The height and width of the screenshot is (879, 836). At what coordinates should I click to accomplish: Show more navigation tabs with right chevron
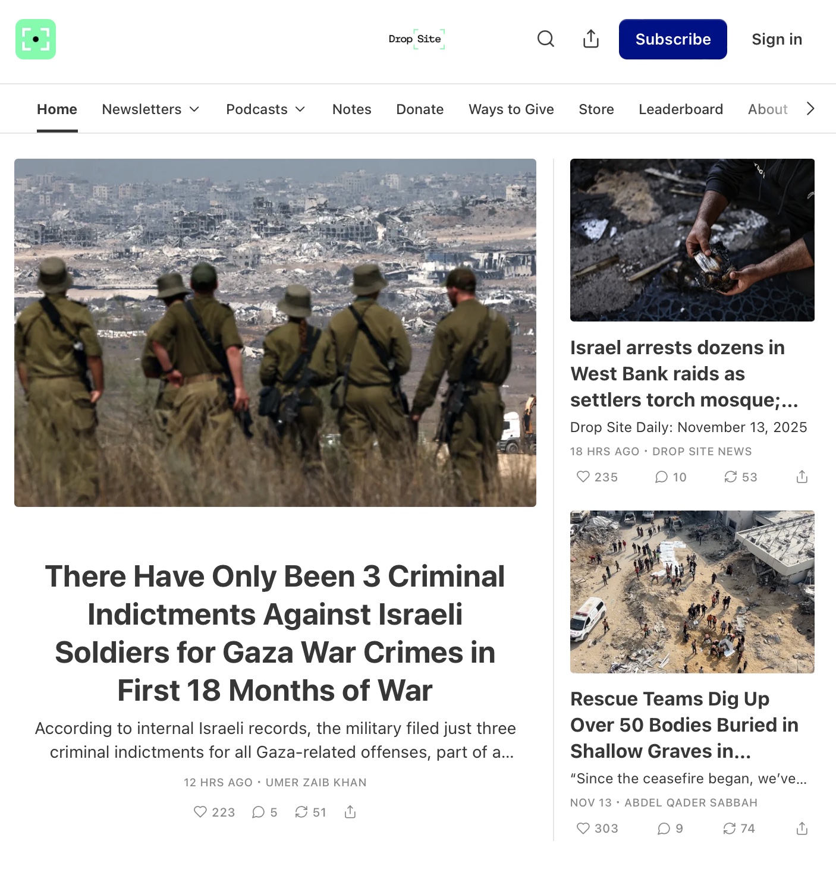coord(810,109)
